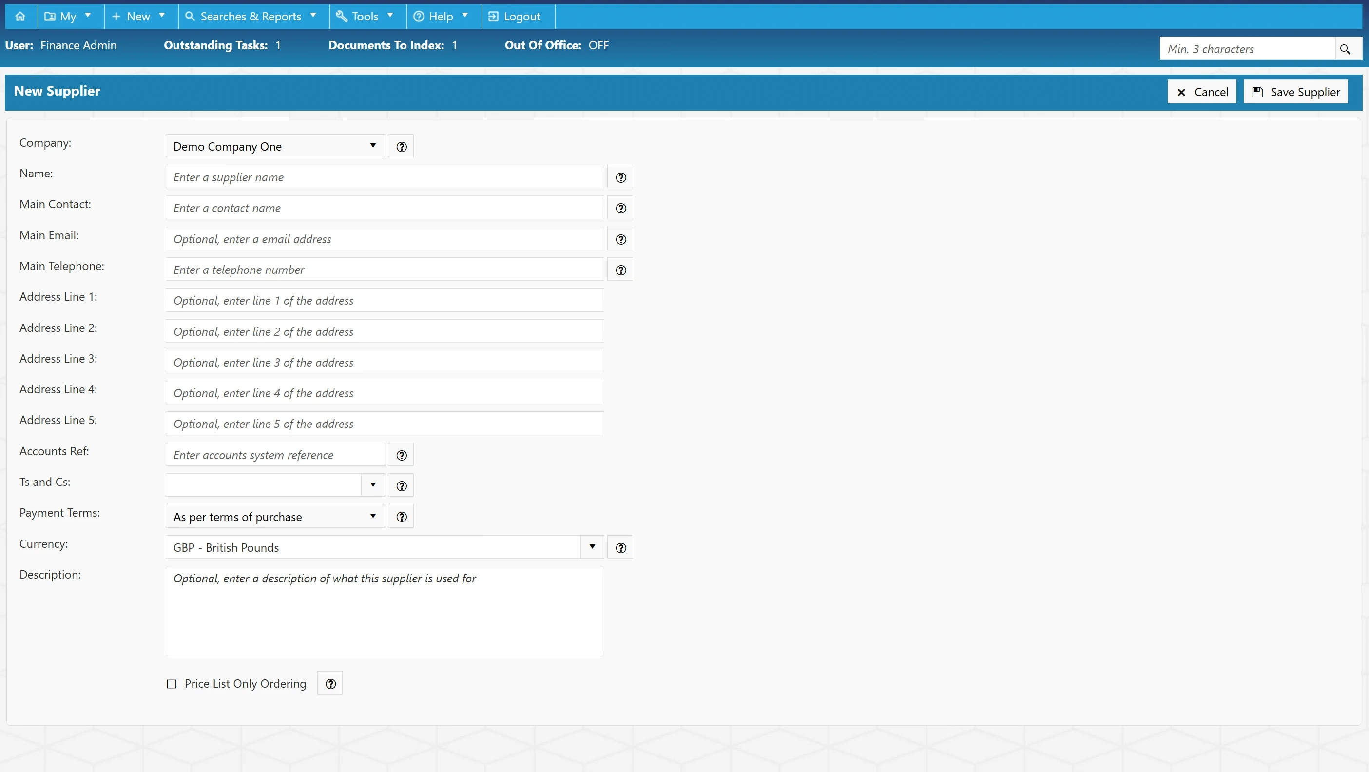Focus the Accounts Ref input field

(x=275, y=455)
